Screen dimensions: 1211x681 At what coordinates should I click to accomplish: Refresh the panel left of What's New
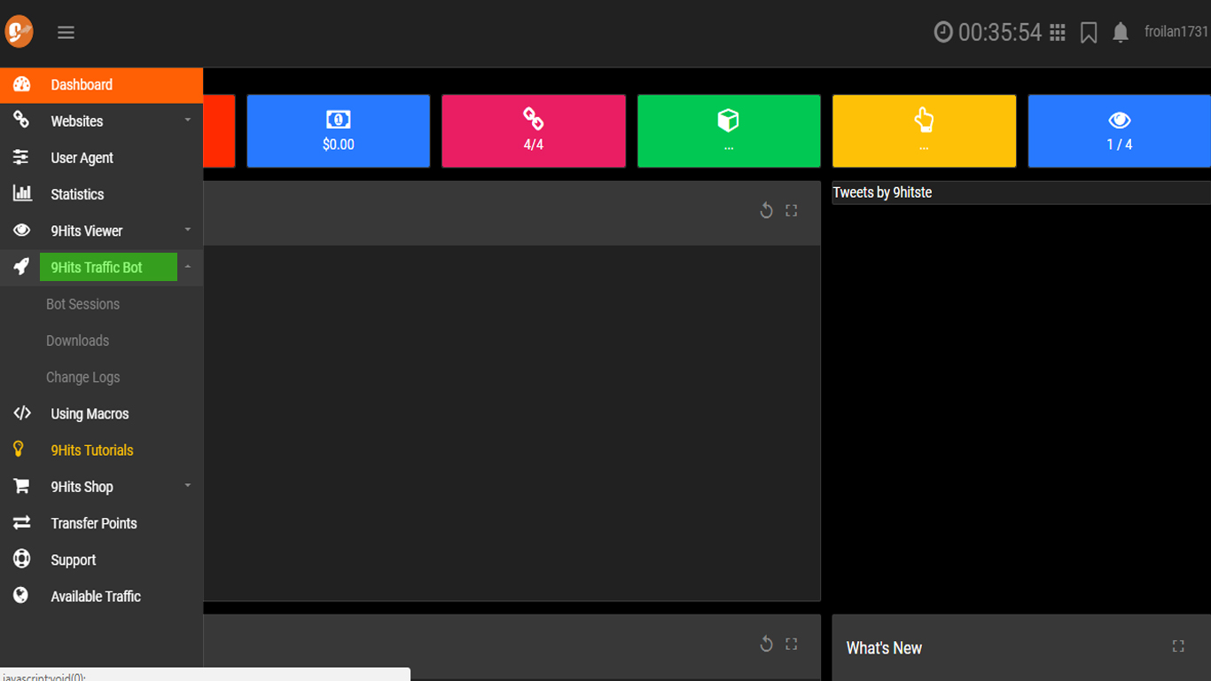coord(767,644)
